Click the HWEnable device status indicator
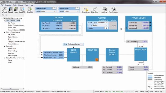The height and width of the screenshot is (93, 166). 120,91
